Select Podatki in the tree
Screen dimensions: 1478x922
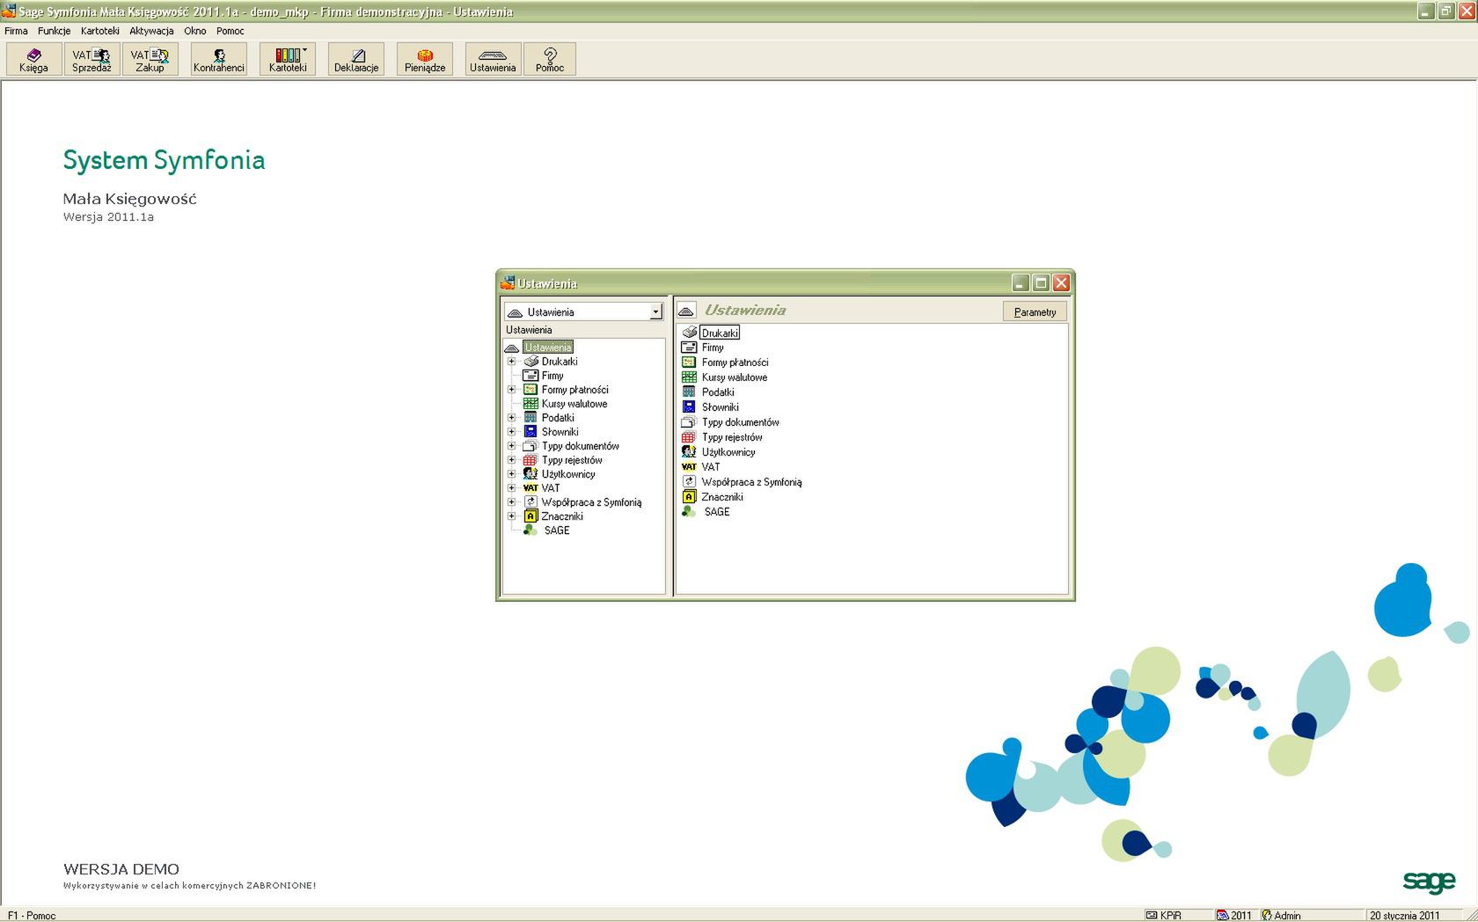pos(558,418)
